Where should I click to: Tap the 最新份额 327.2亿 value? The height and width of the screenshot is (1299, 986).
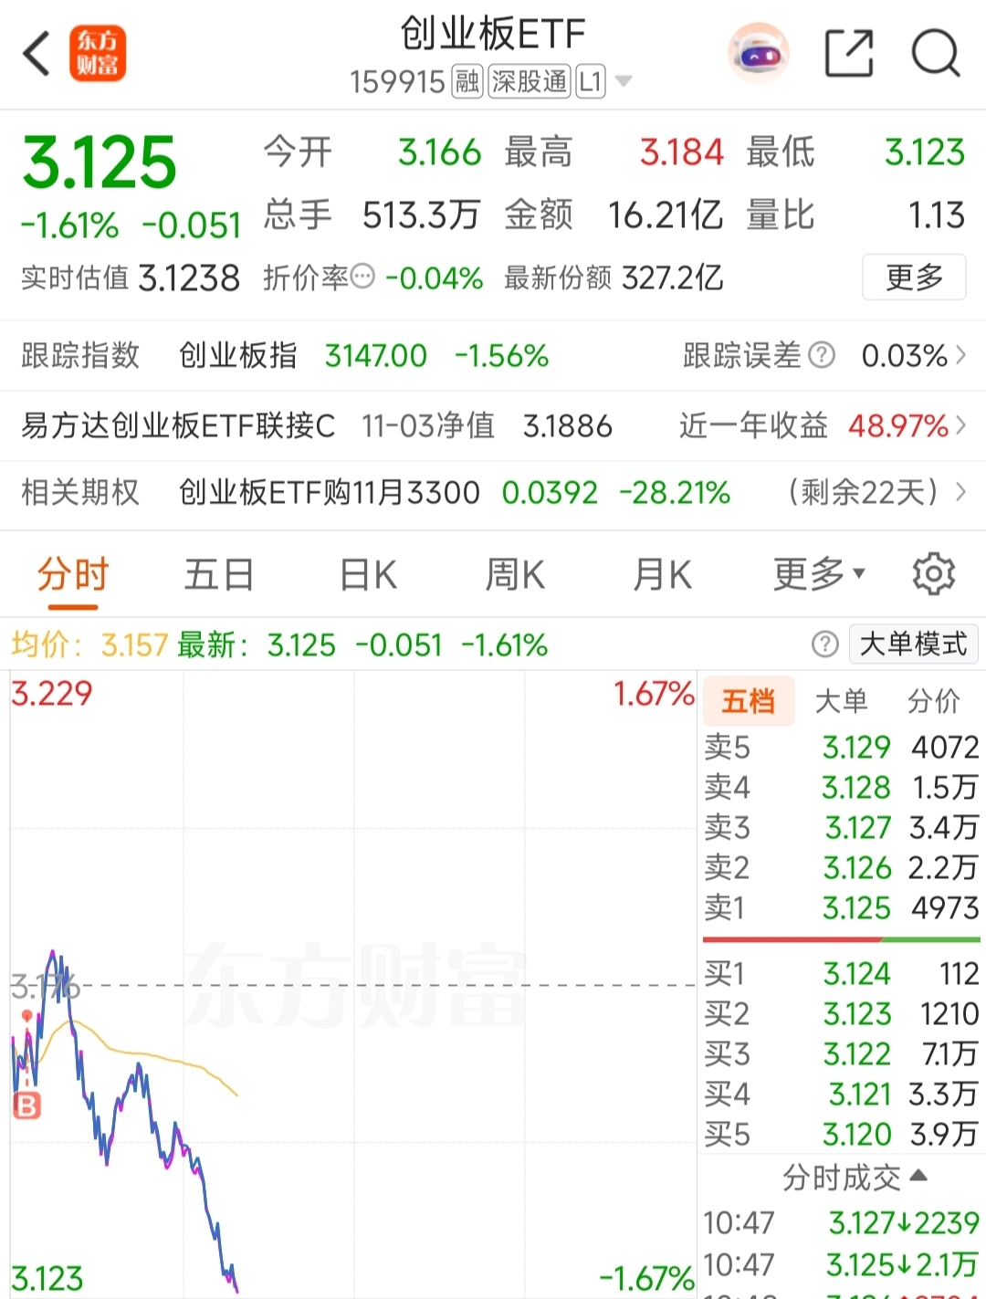point(672,278)
